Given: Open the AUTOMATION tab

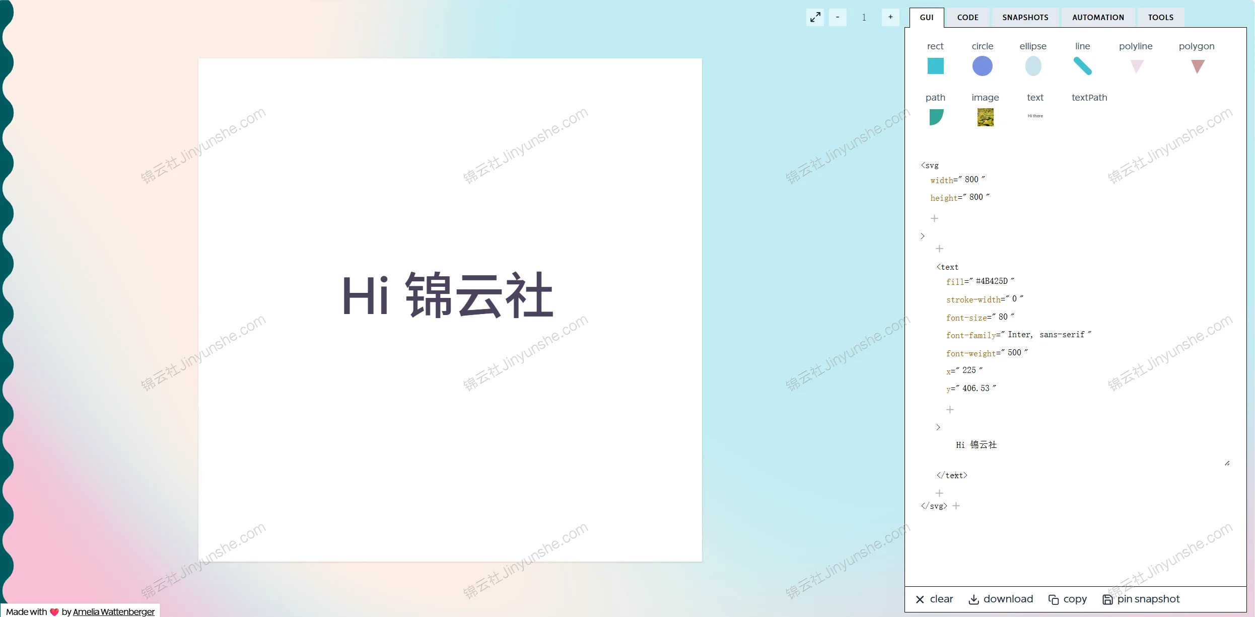Looking at the screenshot, I should pos(1098,18).
